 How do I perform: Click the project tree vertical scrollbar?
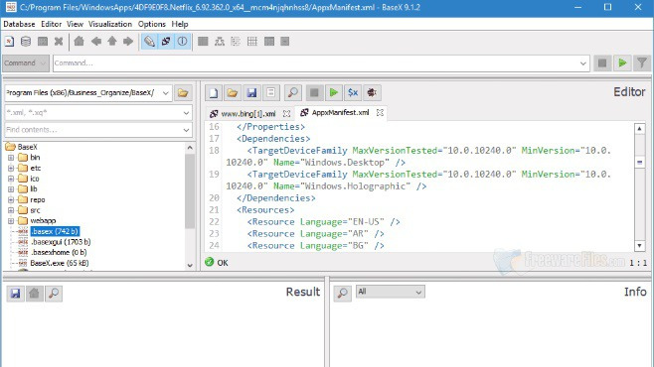190,191
